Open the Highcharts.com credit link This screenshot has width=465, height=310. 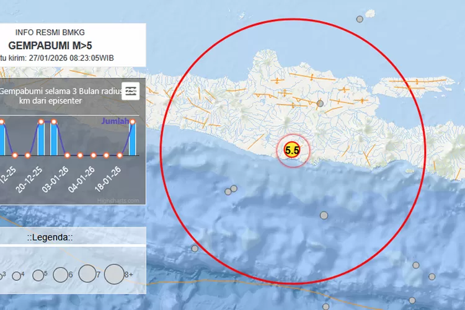pos(118,201)
